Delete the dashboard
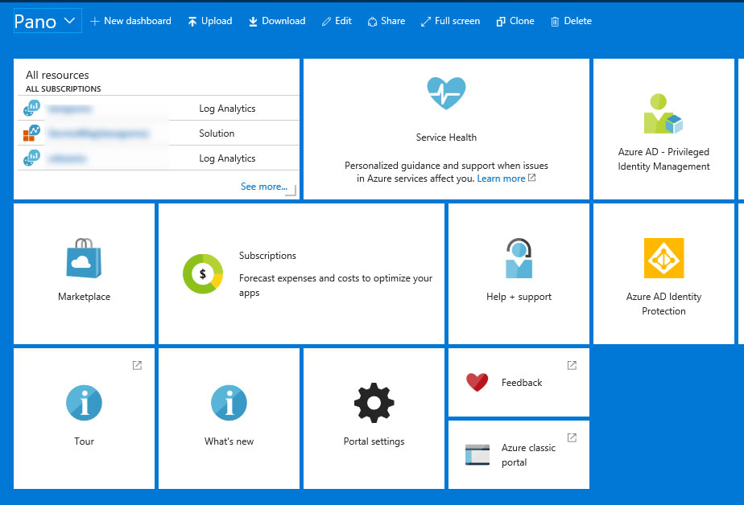 tap(571, 21)
